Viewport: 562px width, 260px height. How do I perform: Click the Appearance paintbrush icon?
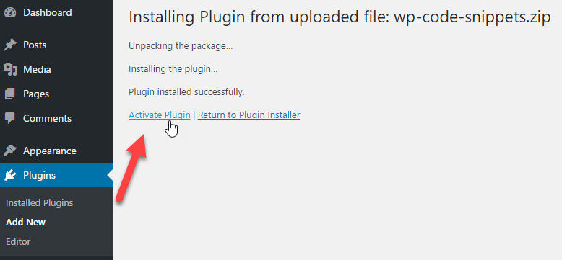pyautogui.click(x=10, y=151)
